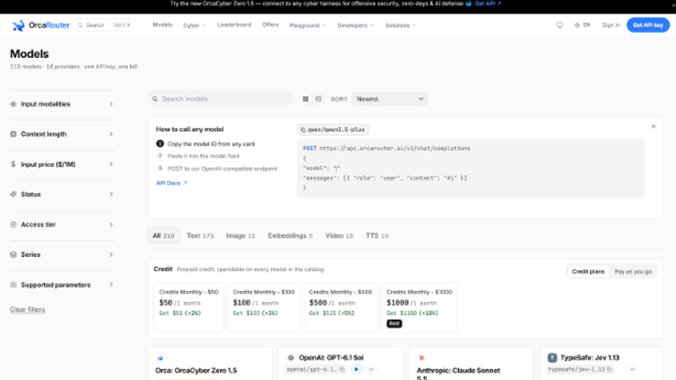The height and width of the screenshot is (380, 676).
Task: Select the Text 173 tab
Action: 200,236
